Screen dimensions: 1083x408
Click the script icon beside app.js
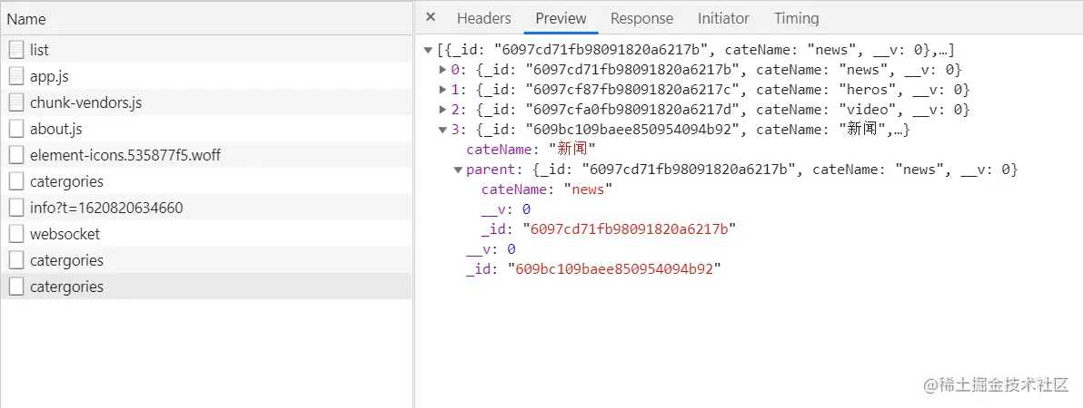tap(16, 76)
